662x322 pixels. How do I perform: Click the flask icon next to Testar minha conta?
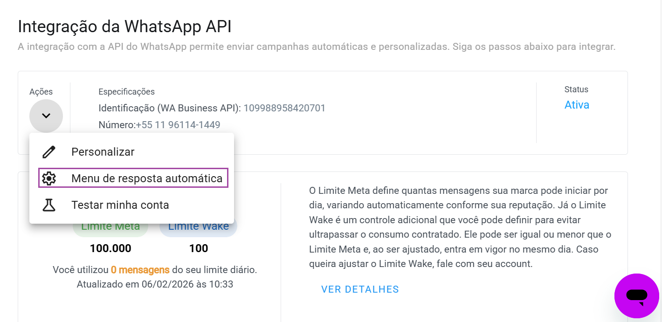49,205
